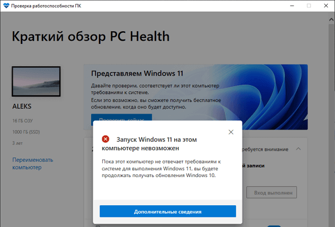Click the scrollbar up arrow
The height and width of the screenshot is (227, 335).
coord(331,19)
